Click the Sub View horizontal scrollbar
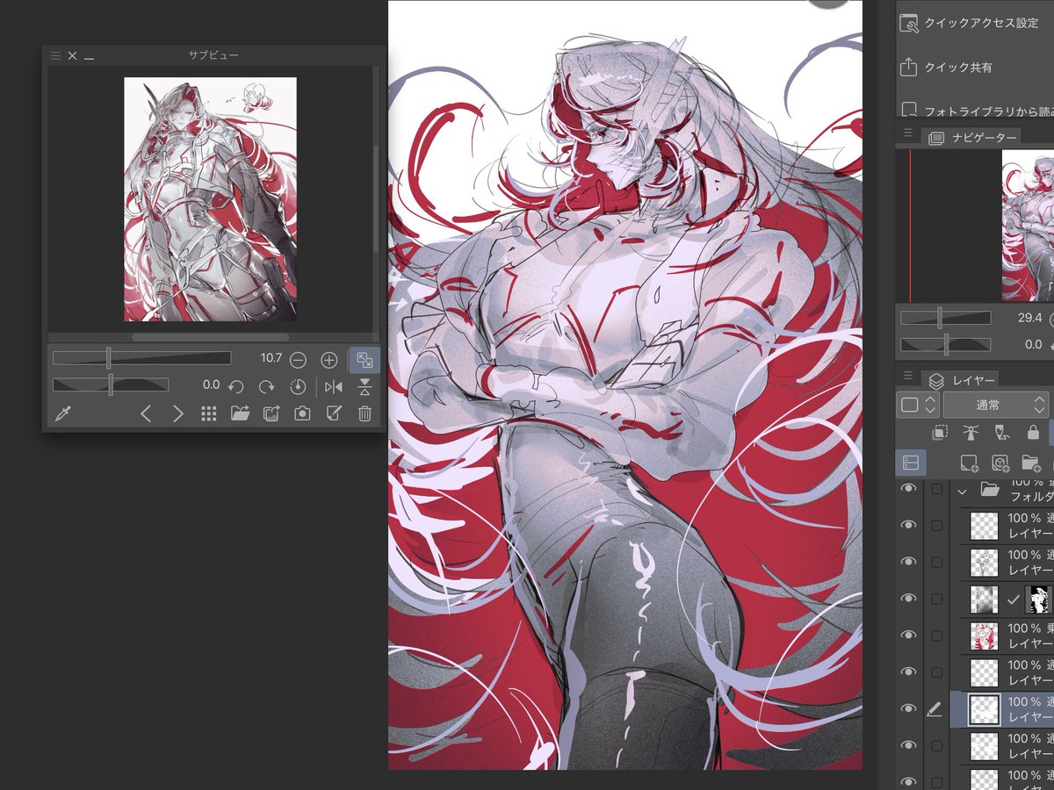1054x790 pixels. (211, 337)
